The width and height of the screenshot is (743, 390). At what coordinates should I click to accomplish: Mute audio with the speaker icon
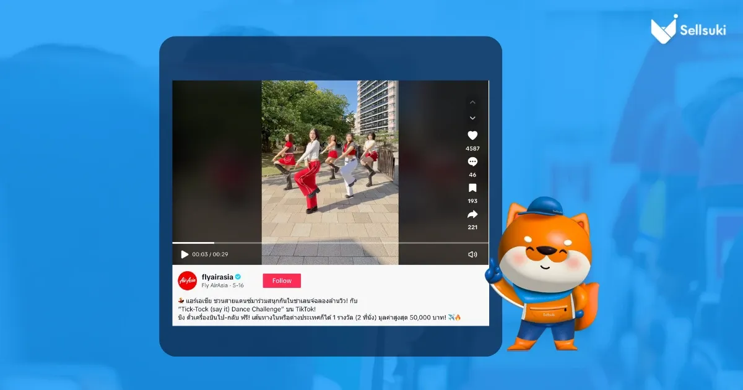click(x=472, y=254)
